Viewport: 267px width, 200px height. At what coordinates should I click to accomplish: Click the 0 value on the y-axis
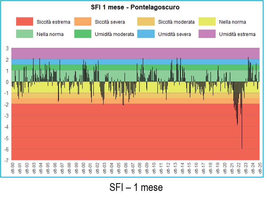tap(7, 82)
